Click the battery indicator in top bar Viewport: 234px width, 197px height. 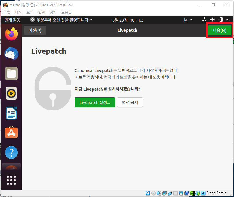point(221,19)
